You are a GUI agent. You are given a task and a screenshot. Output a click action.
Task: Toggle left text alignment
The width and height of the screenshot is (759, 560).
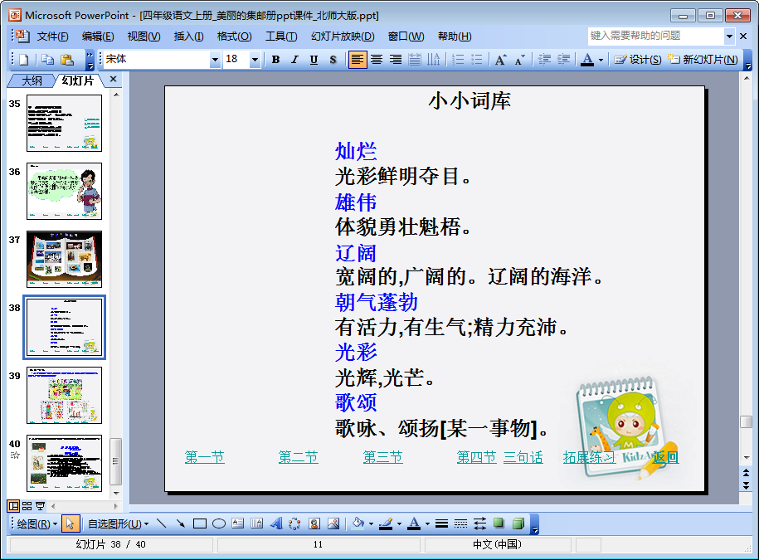(358, 60)
